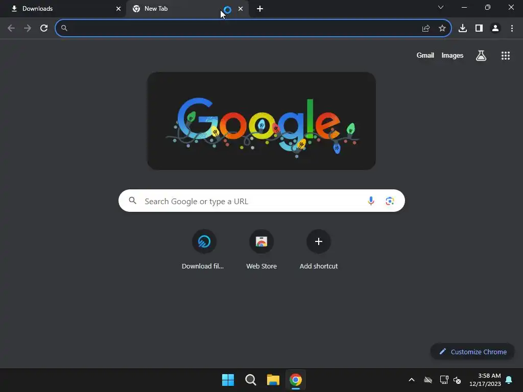This screenshot has height=392, width=523.
Task: Go forward using the forward arrow
Action: coord(28,28)
